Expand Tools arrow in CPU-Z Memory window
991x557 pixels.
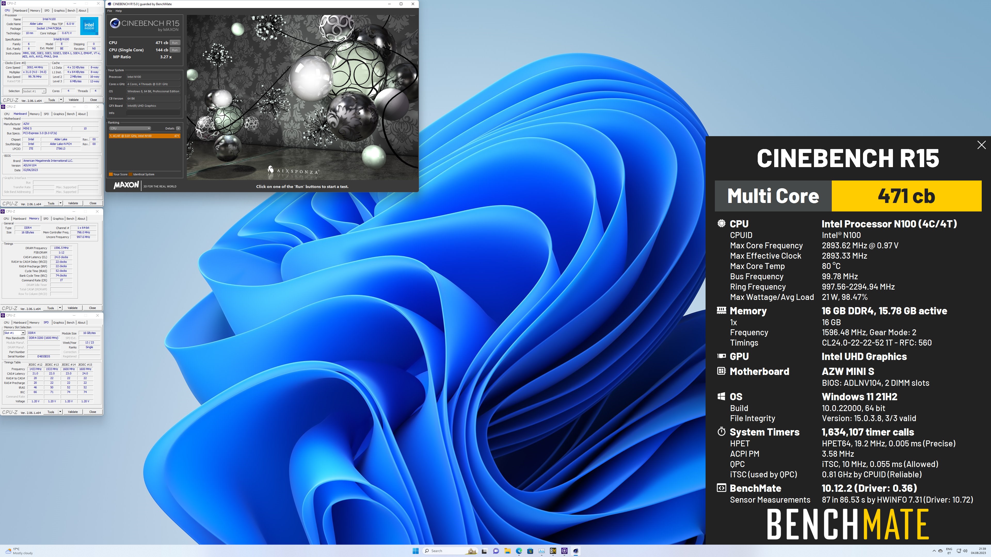click(x=60, y=308)
